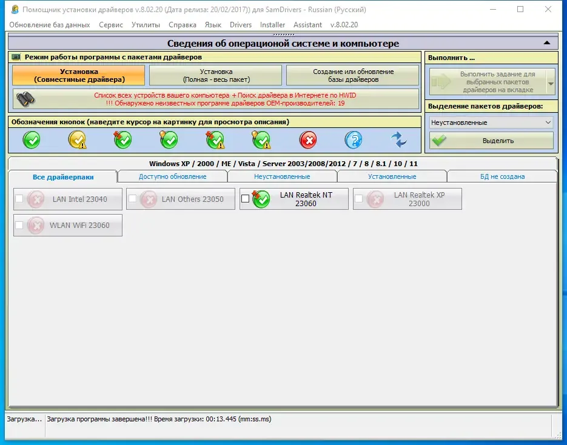The image size is (567, 445).
Task: Open the Неустановленные selection dropdown
Action: 491,122
